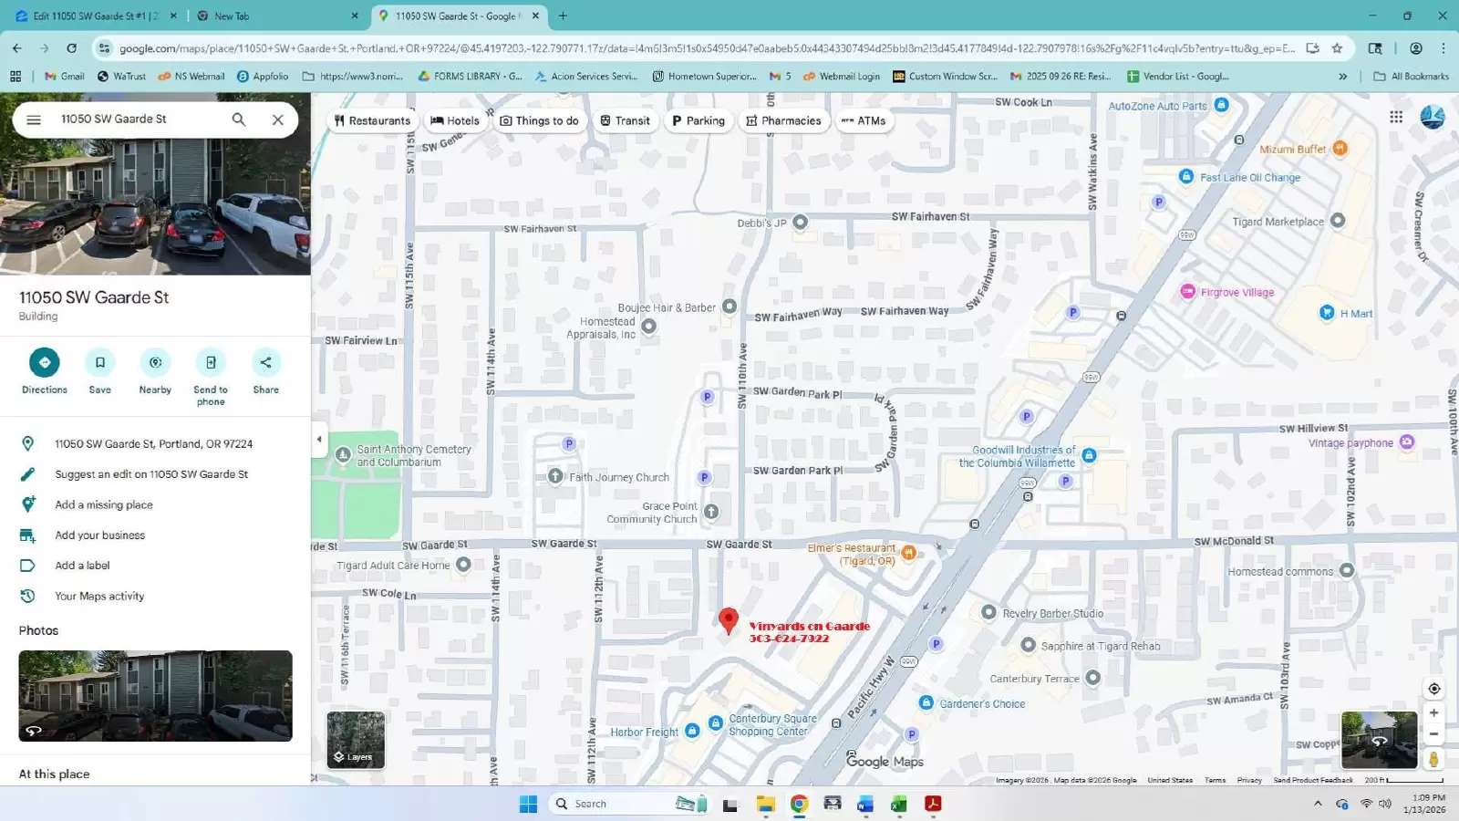Zoom out on the map
Screen dimensions: 1459x821
(x=1433, y=734)
